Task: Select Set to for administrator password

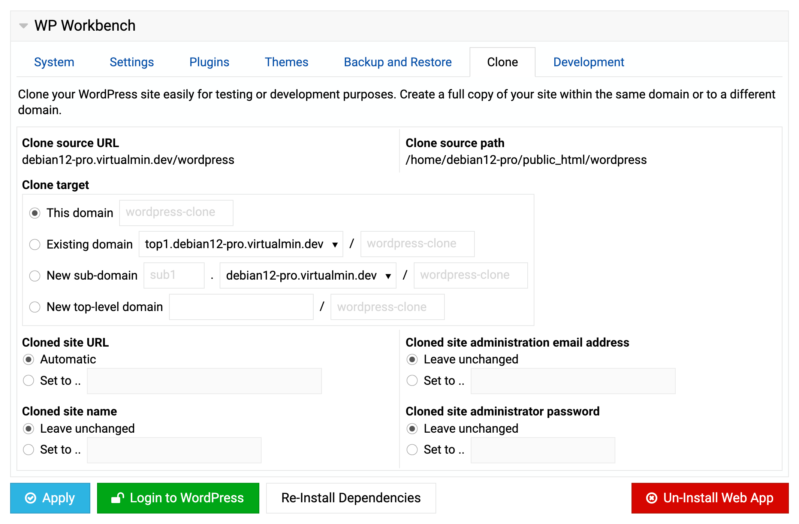Action: [412, 450]
